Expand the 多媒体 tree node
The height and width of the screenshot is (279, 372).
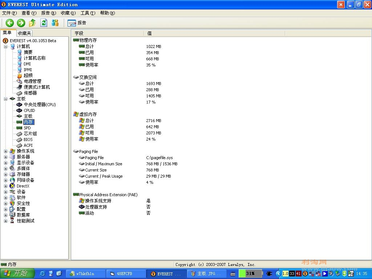click(x=6, y=169)
